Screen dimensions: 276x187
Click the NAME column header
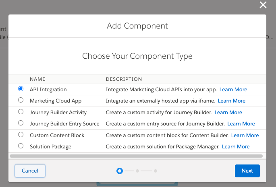pyautogui.click(x=37, y=79)
